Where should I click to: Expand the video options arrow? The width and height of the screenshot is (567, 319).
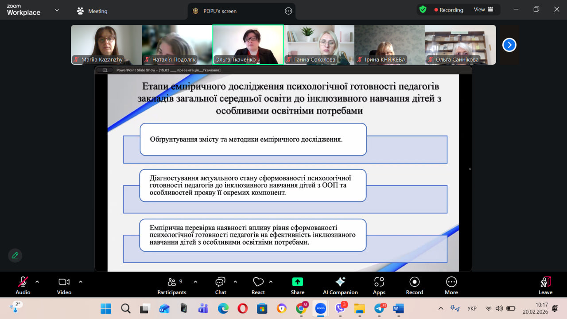[x=81, y=281]
